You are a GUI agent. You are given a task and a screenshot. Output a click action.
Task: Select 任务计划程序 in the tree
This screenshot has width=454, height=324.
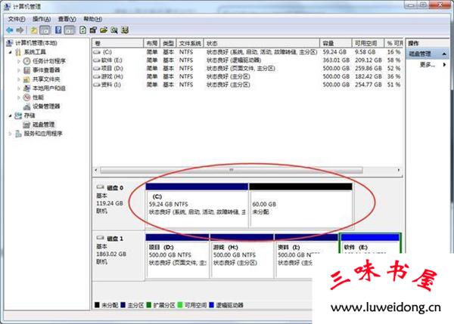point(48,61)
